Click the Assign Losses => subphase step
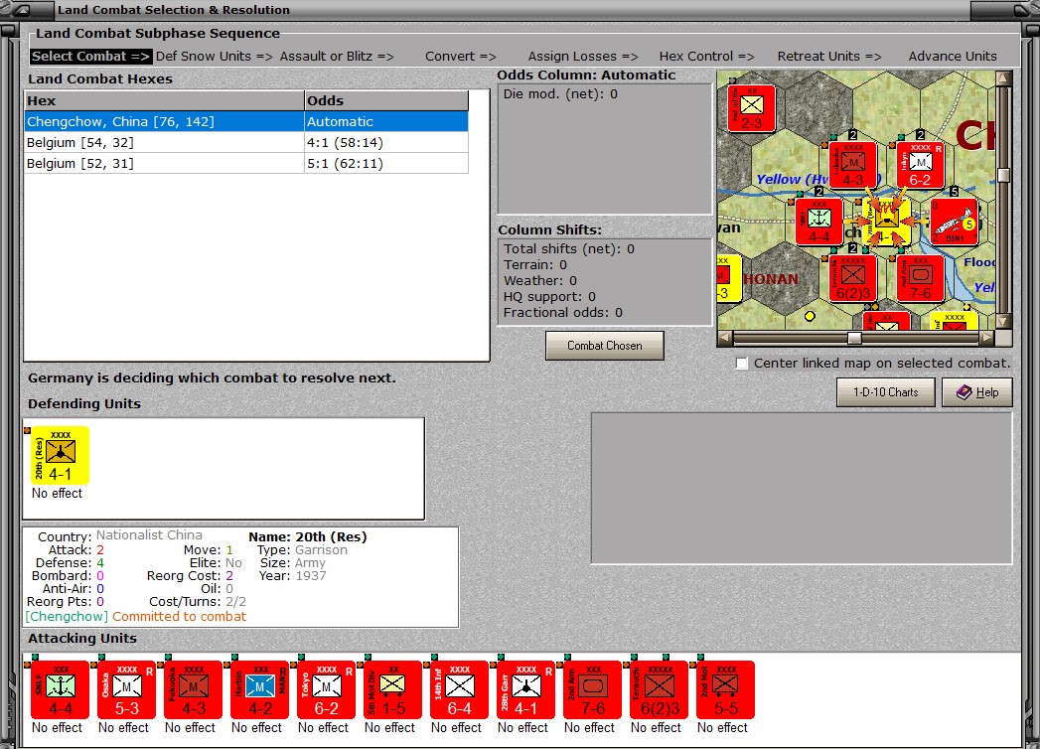Image resolution: width=1040 pixels, height=749 pixels. (583, 57)
